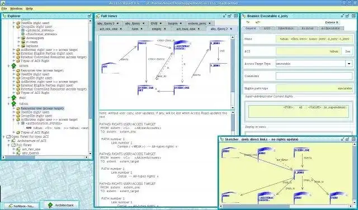The width and height of the screenshot is (358, 210).
Task: Click the developpers group folder icon
Action: (x=23, y=38)
